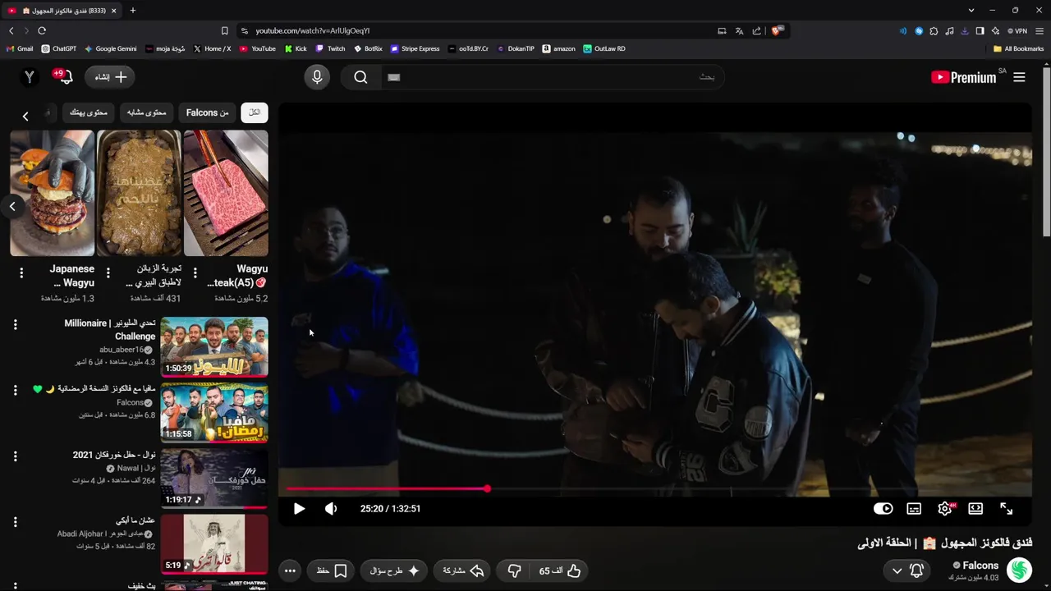Move the filter chips row with its arrow
The height and width of the screenshot is (591, 1051).
click(x=25, y=117)
